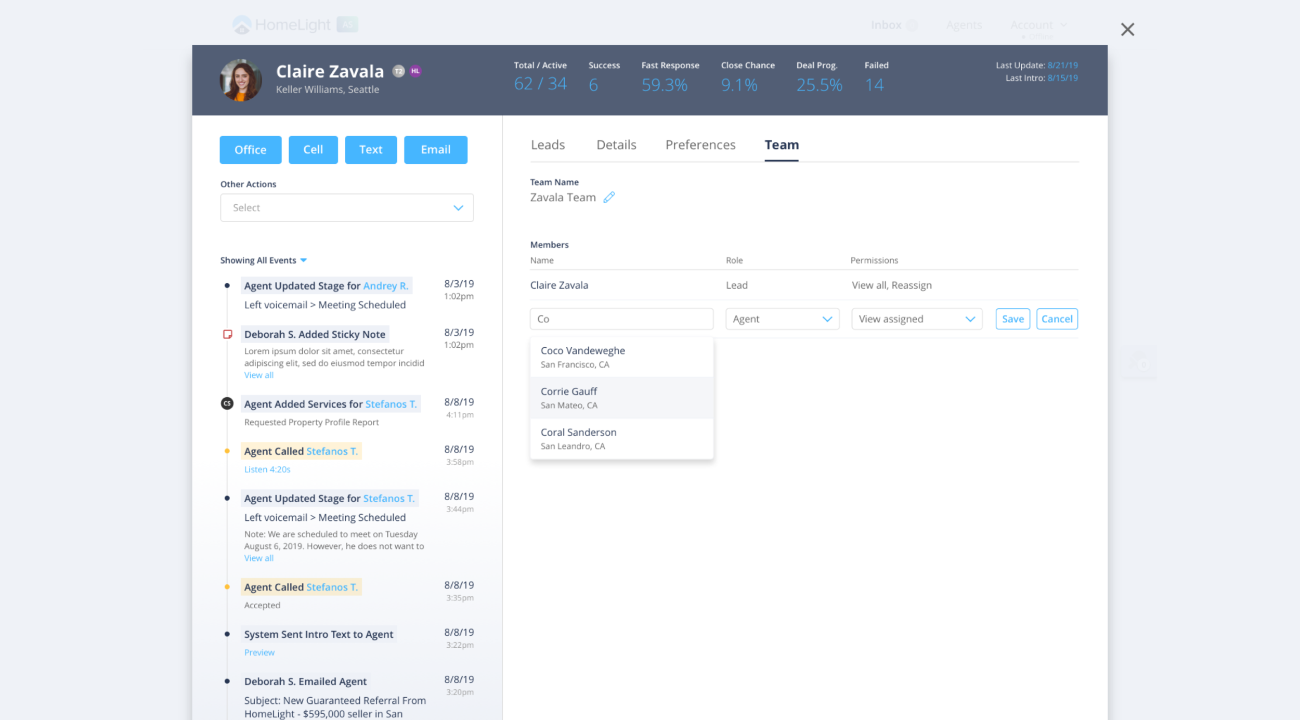Open the Other Actions select dropdown
The height and width of the screenshot is (720, 1300).
347,208
